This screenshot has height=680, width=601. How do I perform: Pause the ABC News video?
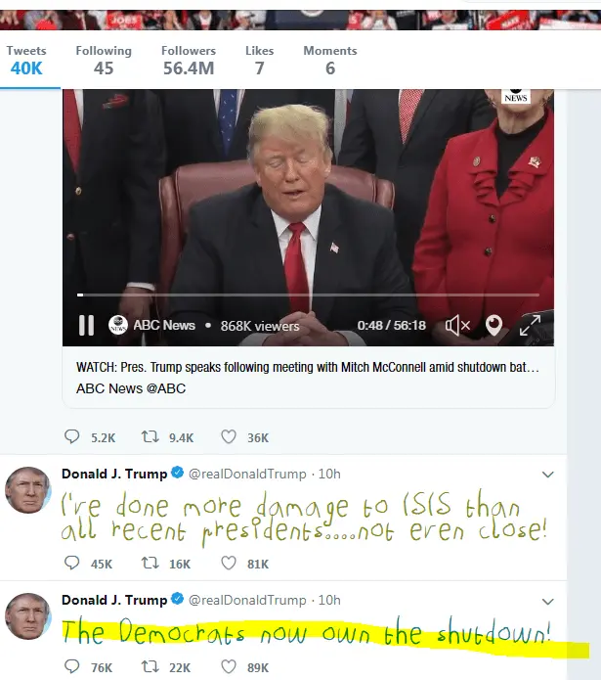[86, 325]
